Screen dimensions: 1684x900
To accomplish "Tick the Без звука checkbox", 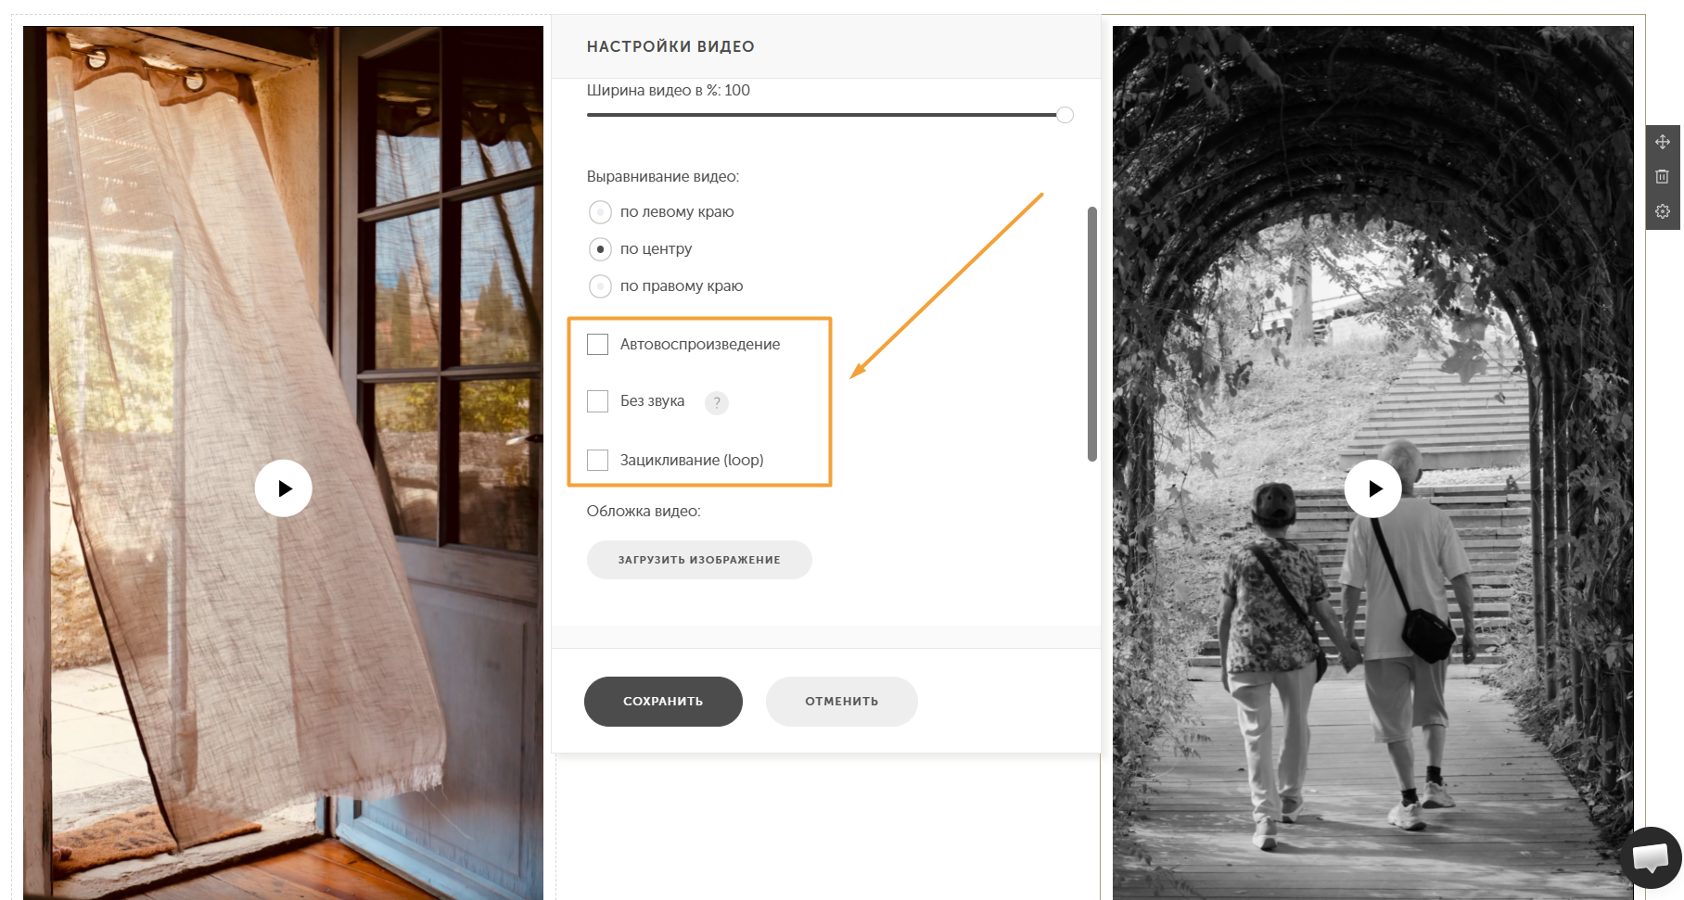I will (598, 401).
